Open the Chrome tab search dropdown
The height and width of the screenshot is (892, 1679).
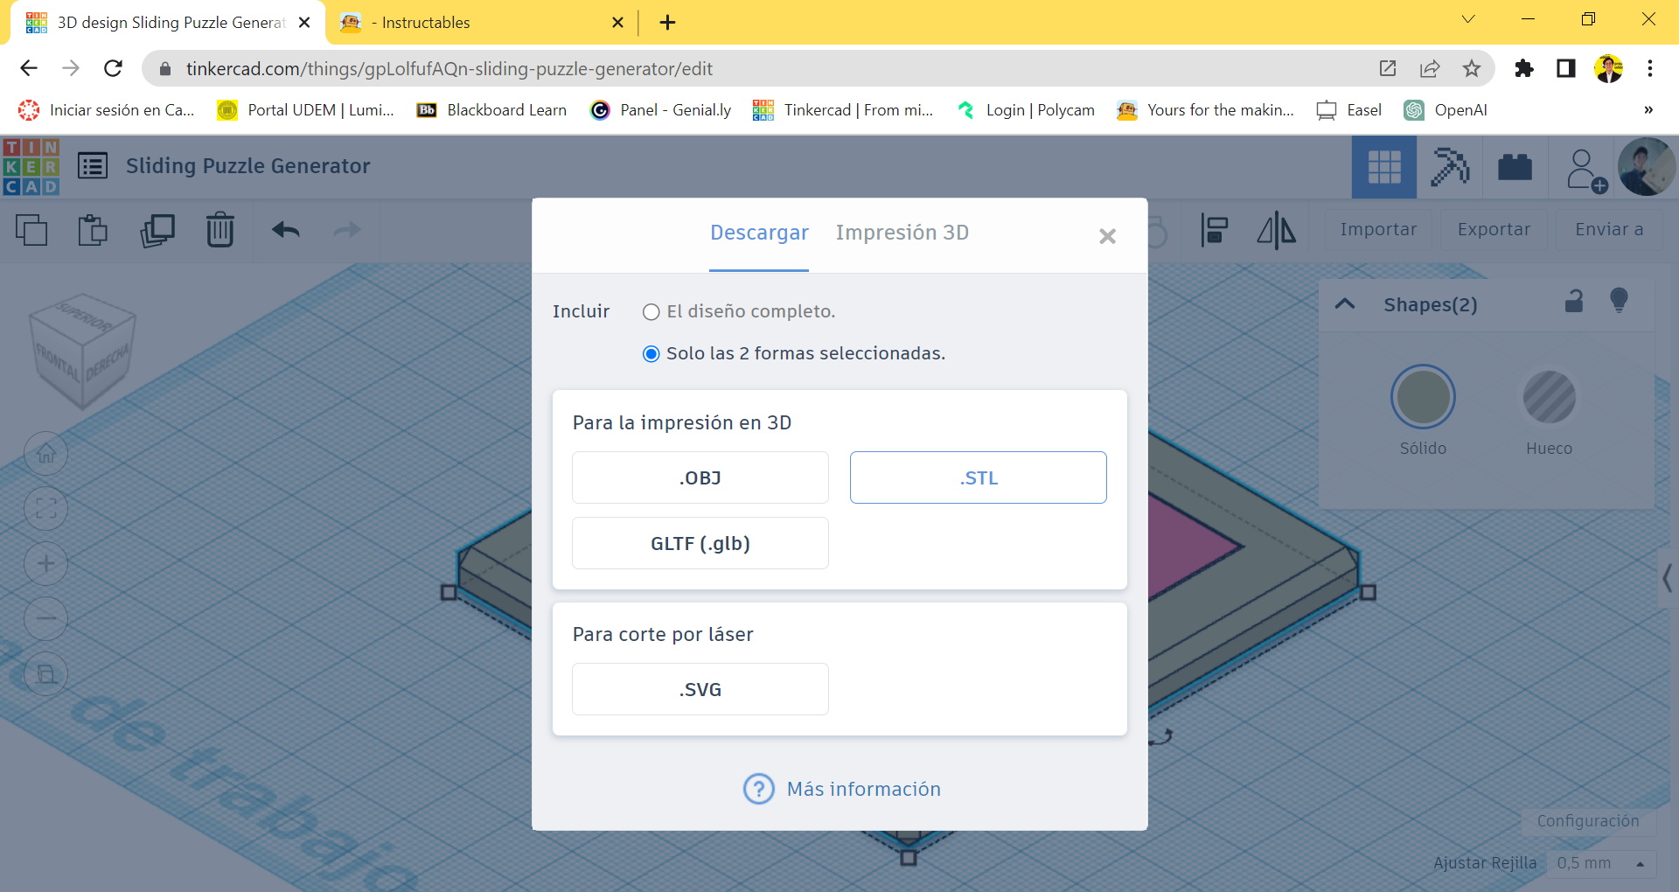(x=1468, y=19)
